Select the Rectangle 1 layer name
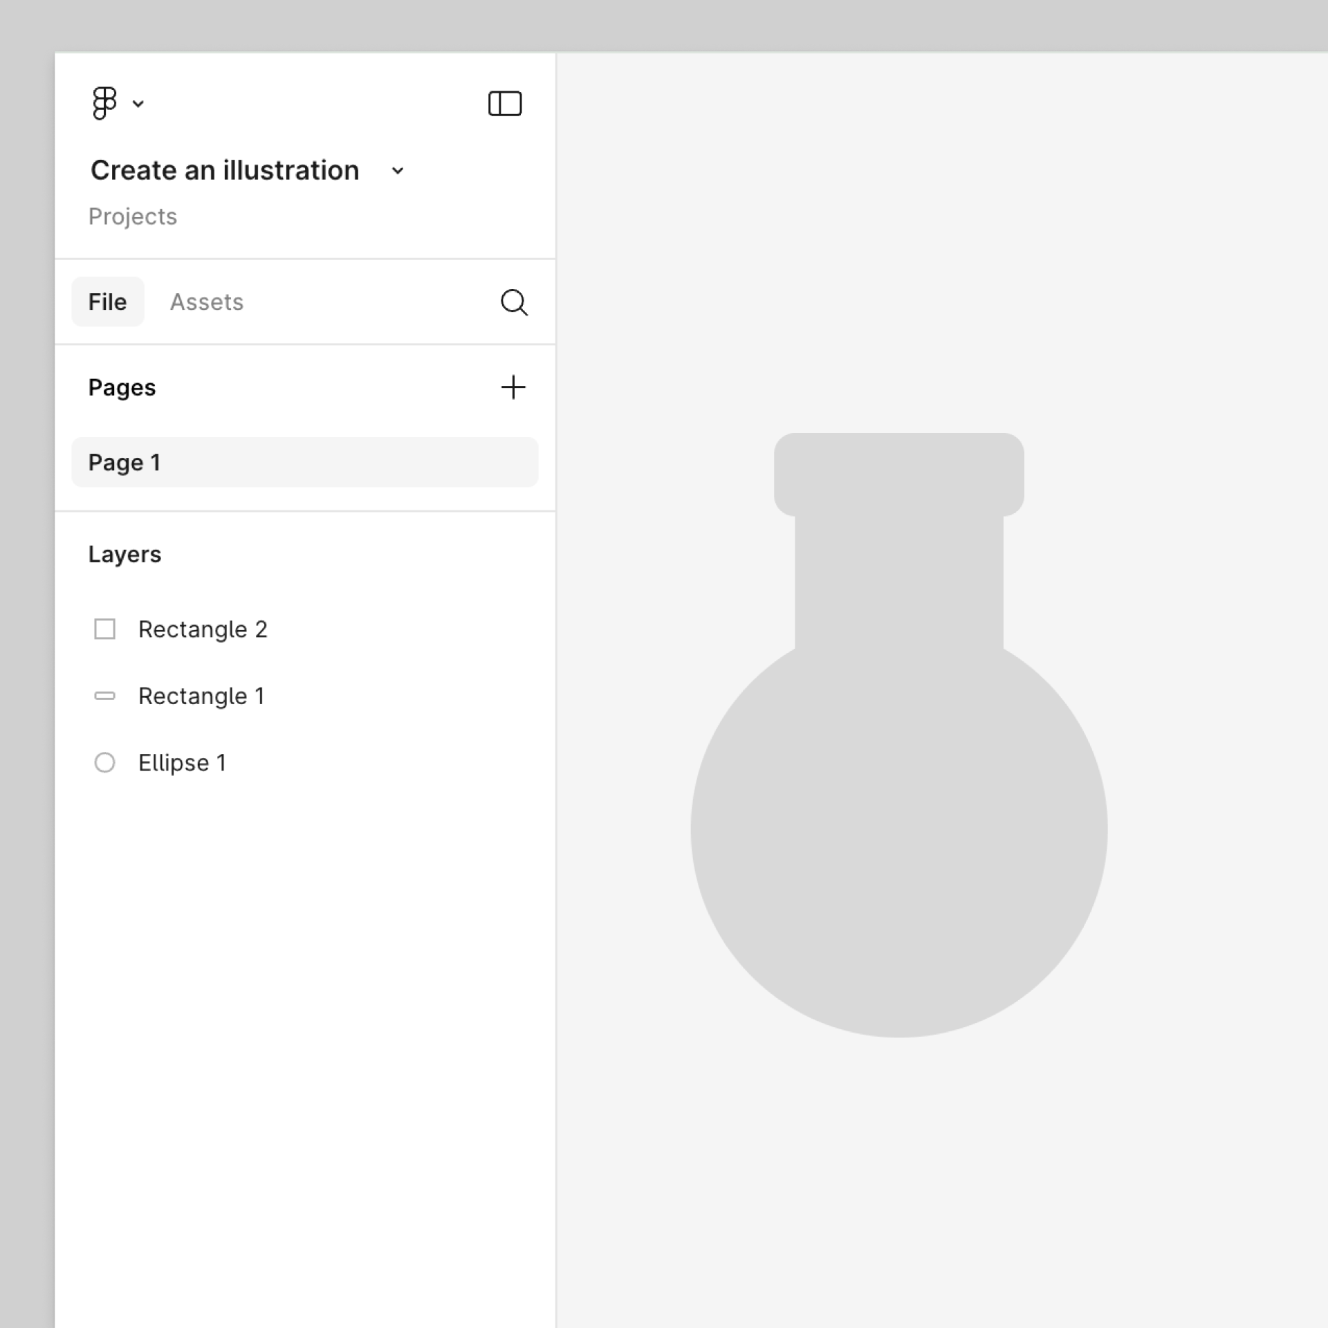This screenshot has height=1328, width=1328. 201,696
